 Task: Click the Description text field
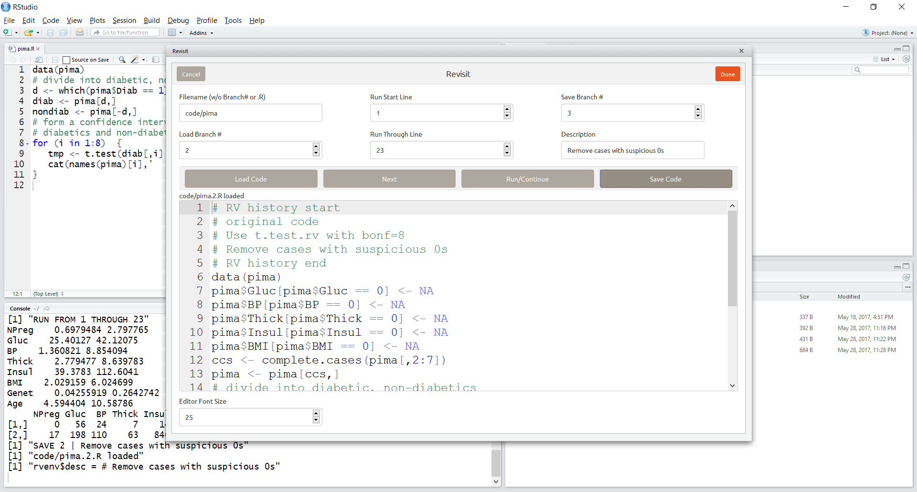point(632,150)
